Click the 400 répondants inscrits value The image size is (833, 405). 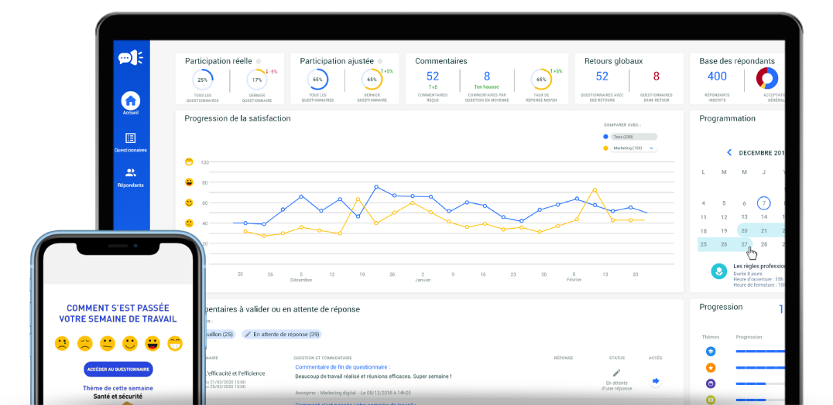click(717, 77)
